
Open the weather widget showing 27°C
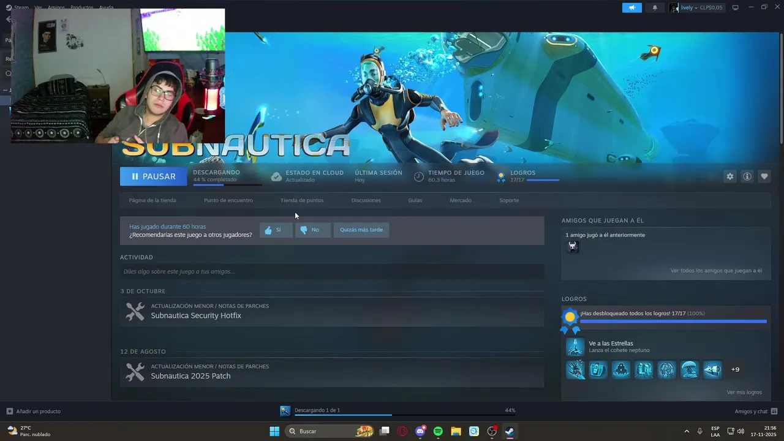29,431
